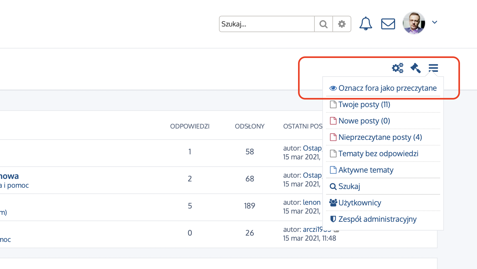Open the notifications bell
Viewport: 477px width, 269px height.
(365, 24)
